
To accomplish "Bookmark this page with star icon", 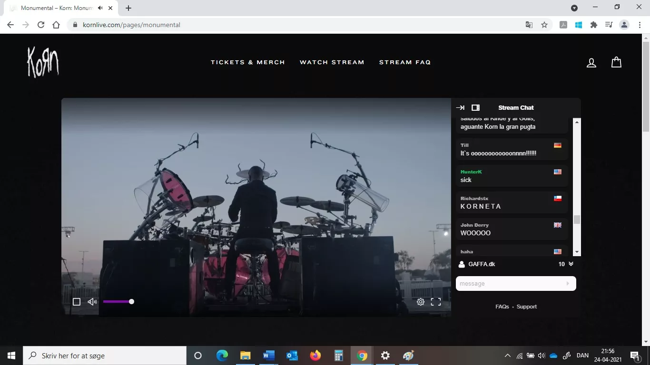I will coord(544,25).
